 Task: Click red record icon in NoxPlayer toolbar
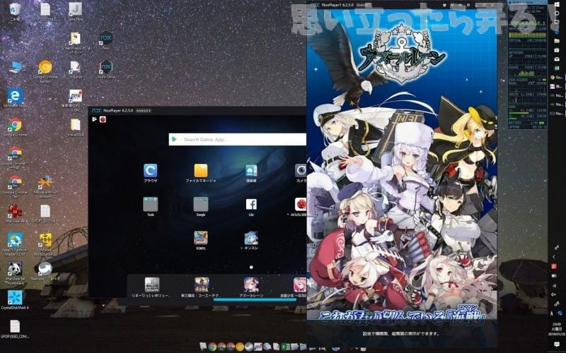pos(103,119)
